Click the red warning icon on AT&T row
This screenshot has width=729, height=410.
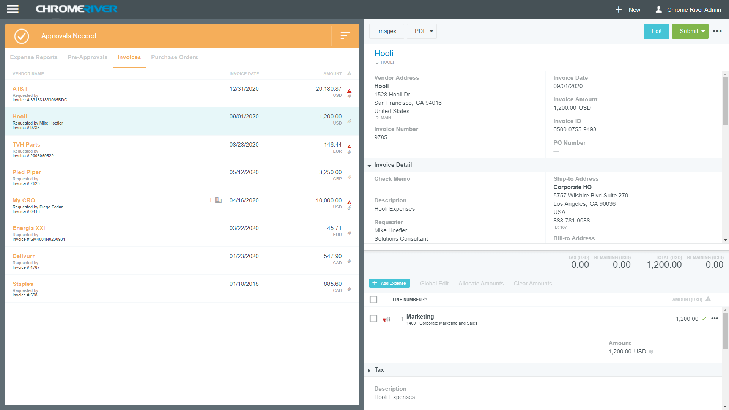coord(349,91)
